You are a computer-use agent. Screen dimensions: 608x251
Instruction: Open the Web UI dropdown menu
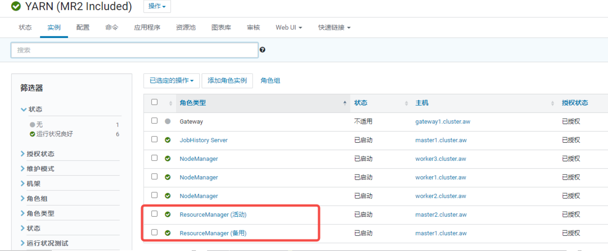(289, 28)
